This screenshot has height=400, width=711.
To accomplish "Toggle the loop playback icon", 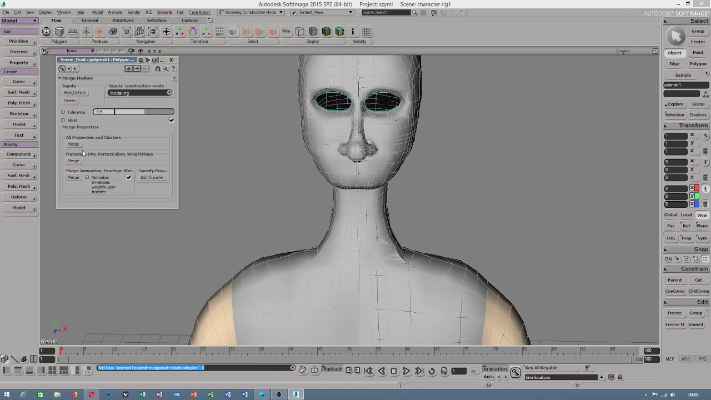I will 432,371.
